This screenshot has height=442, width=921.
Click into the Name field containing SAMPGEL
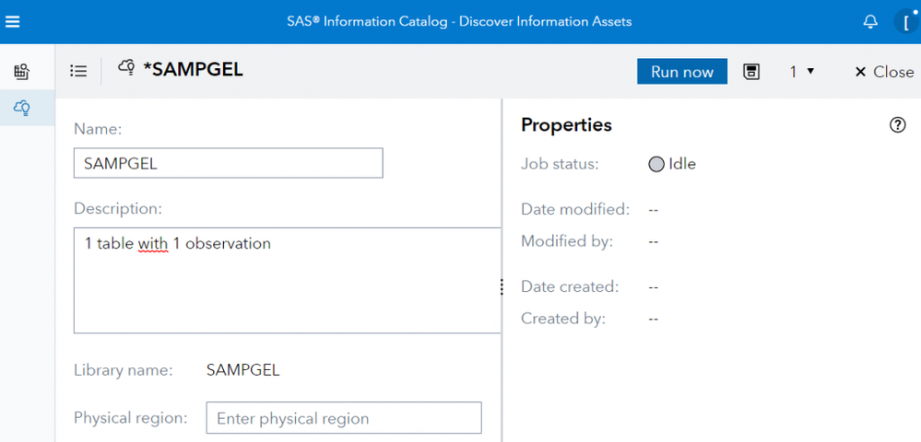(x=228, y=163)
